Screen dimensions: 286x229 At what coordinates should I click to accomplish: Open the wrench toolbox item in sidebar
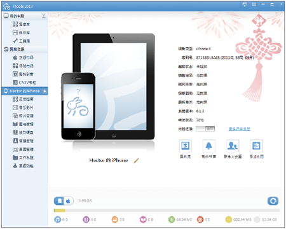(21, 41)
